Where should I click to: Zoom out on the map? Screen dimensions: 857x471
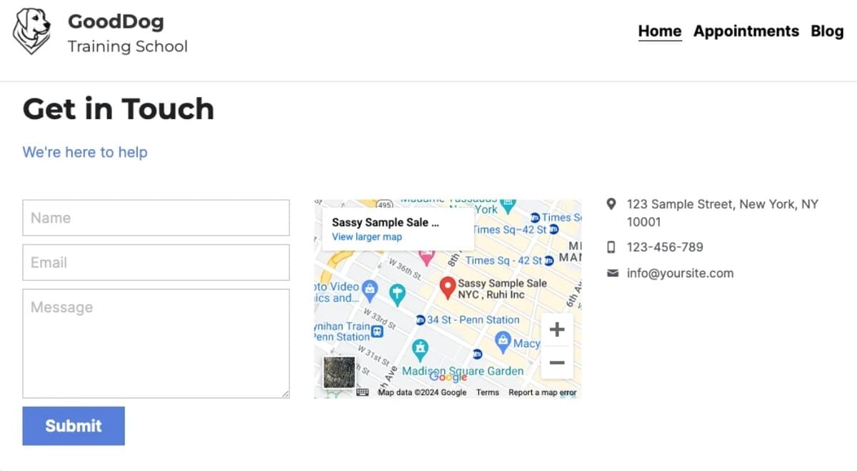(557, 363)
